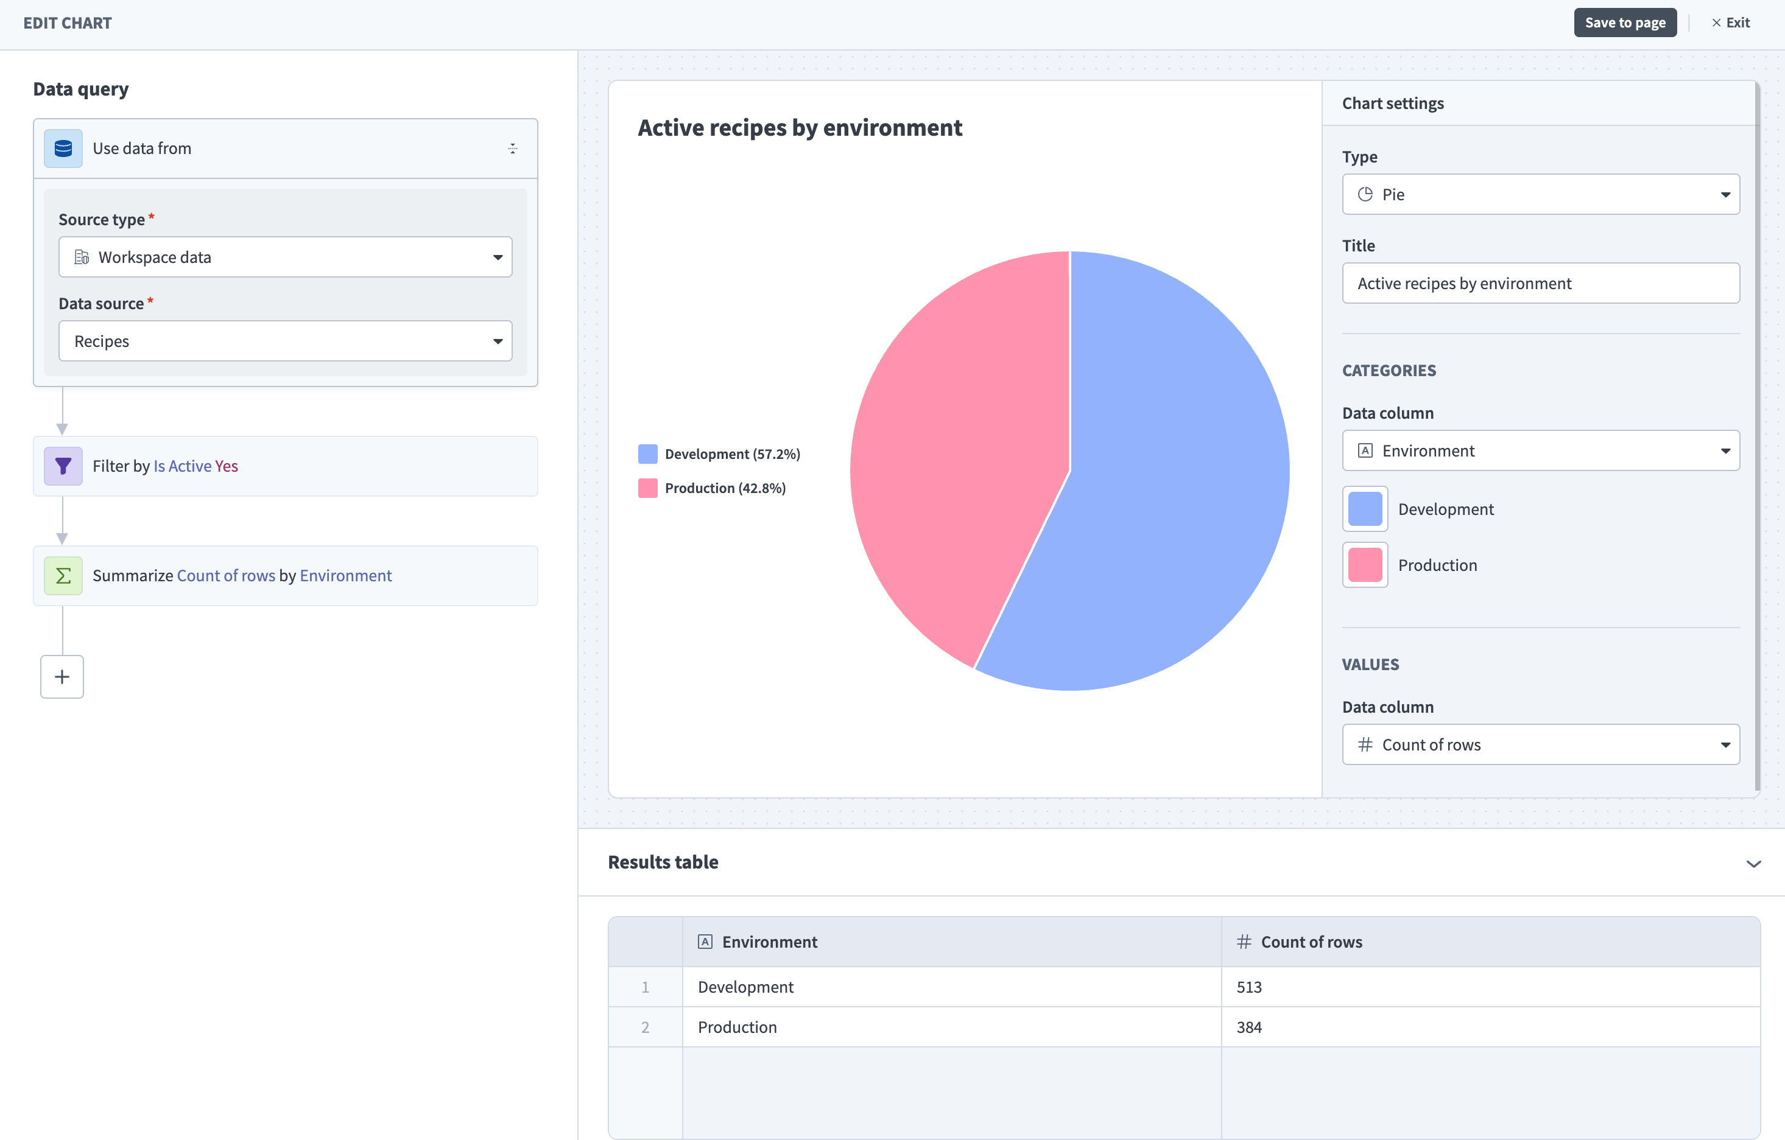Image resolution: width=1785 pixels, height=1140 pixels.
Task: Click the plus icon to add query step
Action: [62, 676]
